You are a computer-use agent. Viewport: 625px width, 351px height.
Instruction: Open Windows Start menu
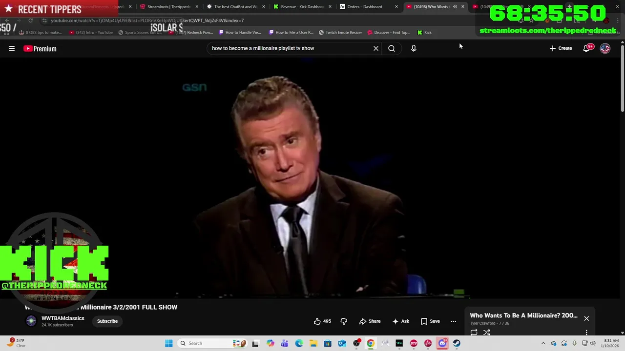168,343
